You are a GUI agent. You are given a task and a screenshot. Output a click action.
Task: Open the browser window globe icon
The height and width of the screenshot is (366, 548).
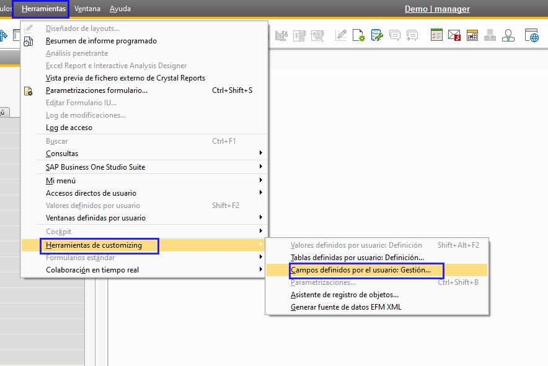(532, 35)
